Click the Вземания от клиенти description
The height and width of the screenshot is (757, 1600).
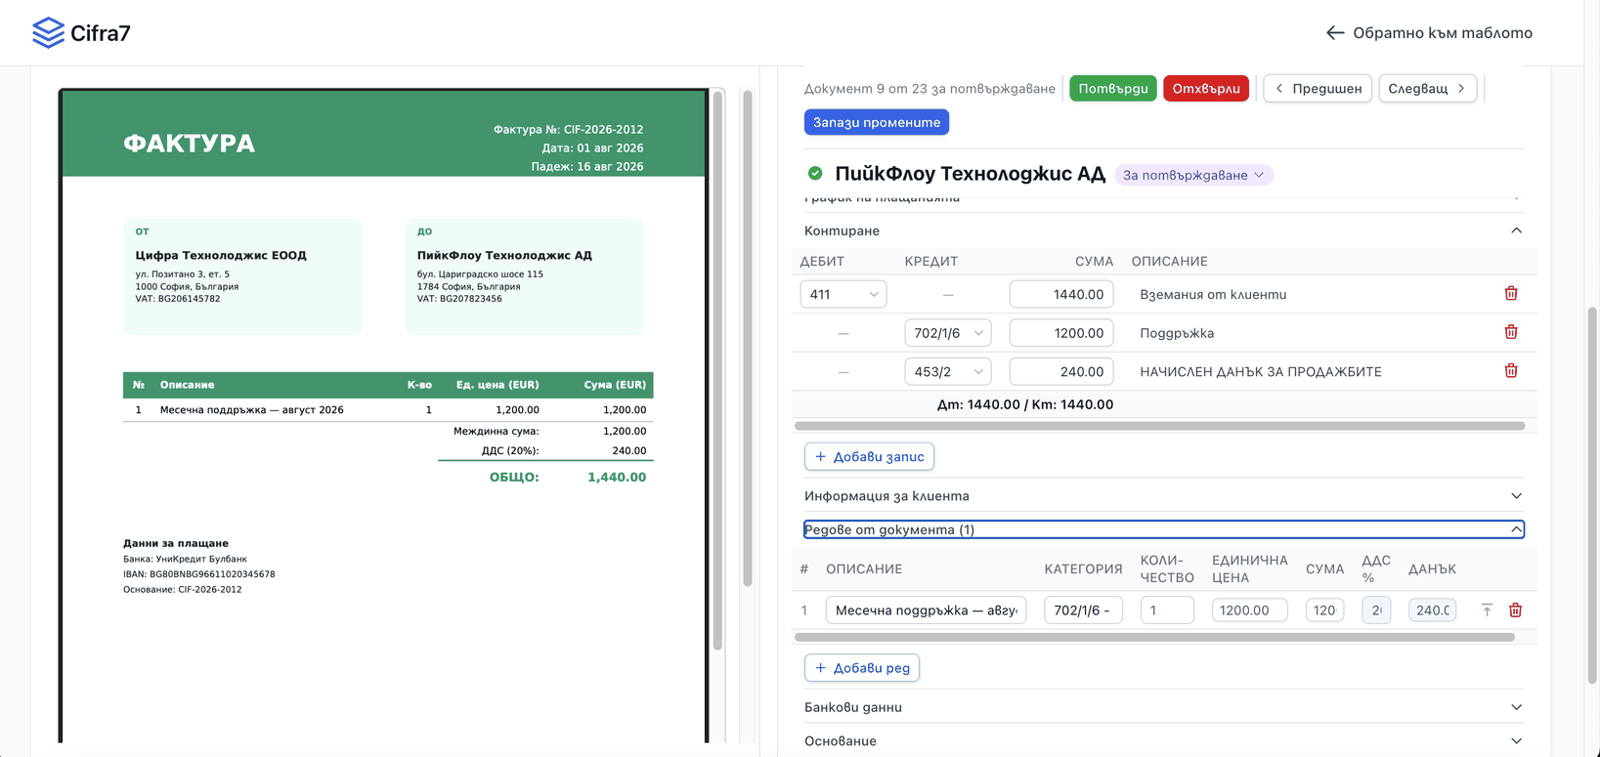point(1213,294)
